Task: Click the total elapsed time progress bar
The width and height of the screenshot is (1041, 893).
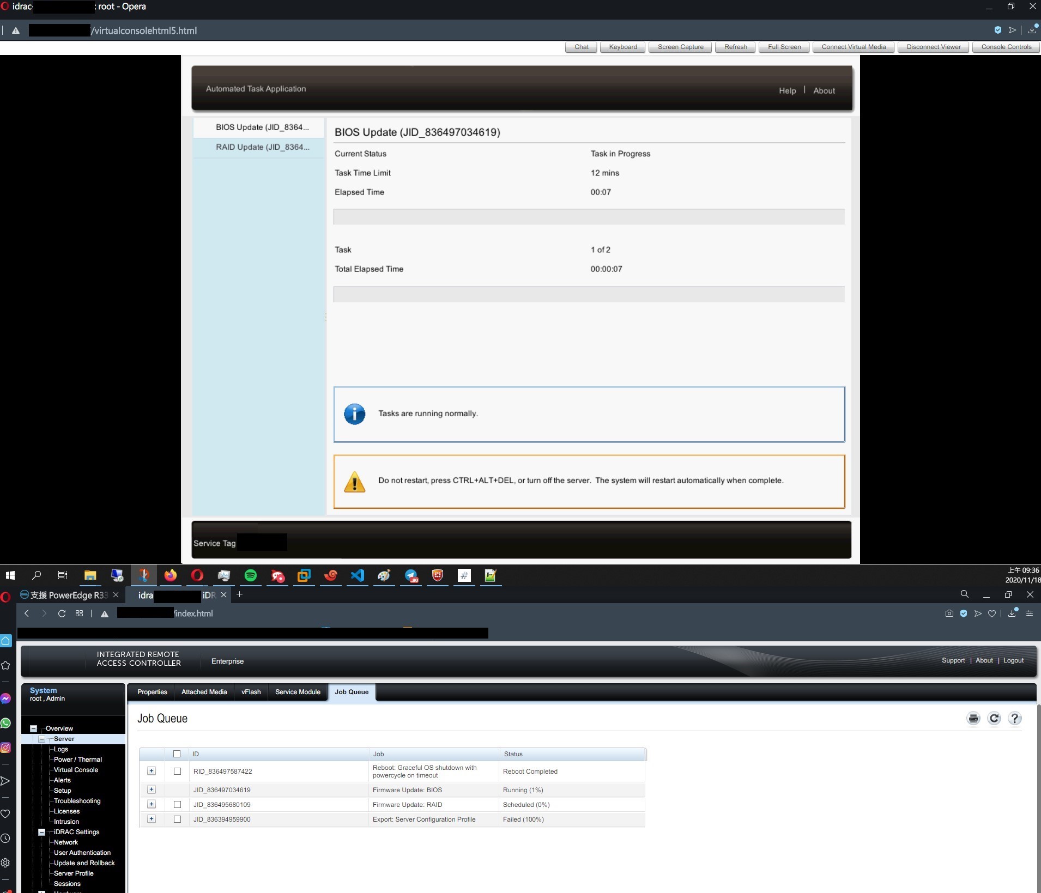Action: click(589, 294)
